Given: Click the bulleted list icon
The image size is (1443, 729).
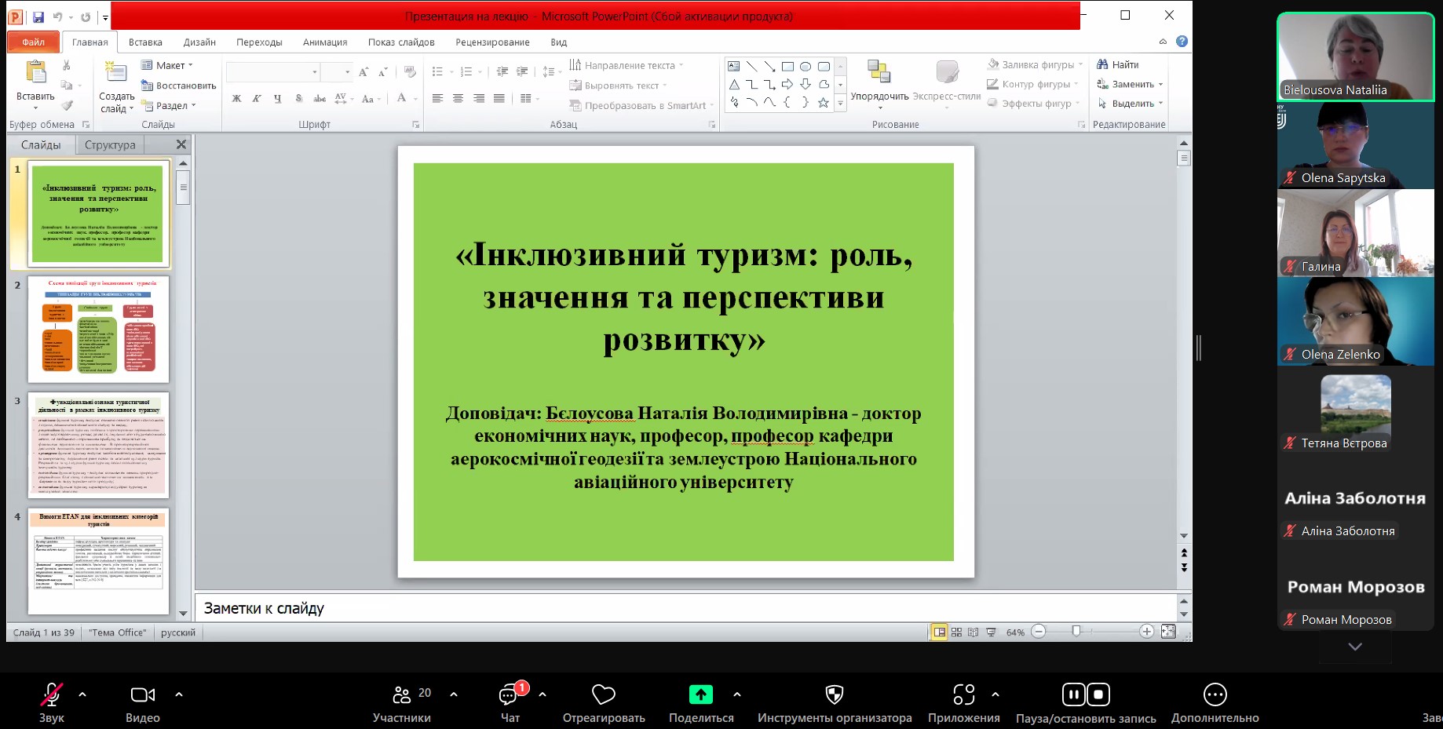Looking at the screenshot, I should coord(437,71).
